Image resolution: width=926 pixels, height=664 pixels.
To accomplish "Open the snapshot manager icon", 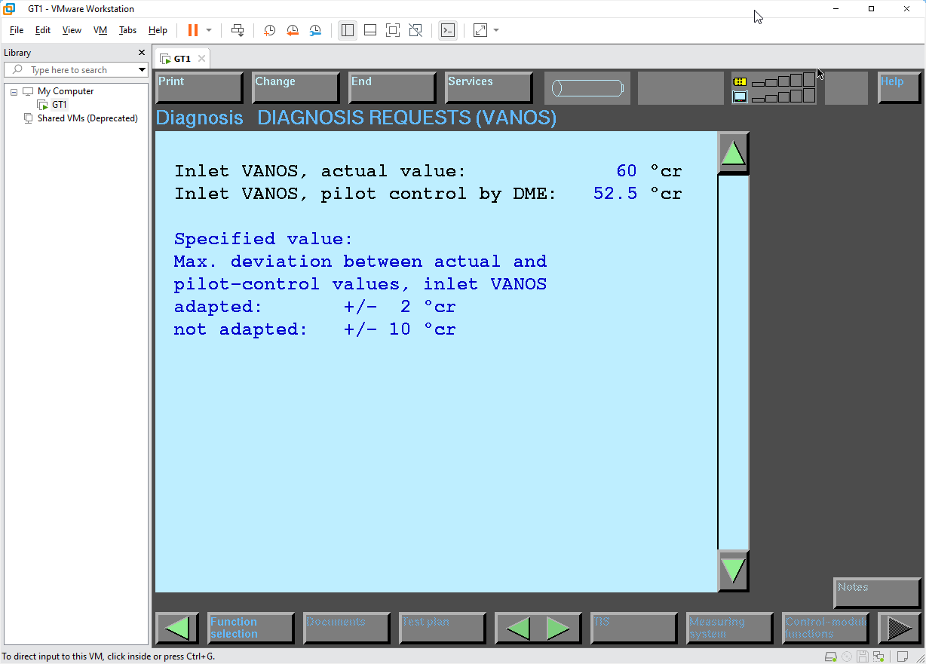I will point(315,30).
